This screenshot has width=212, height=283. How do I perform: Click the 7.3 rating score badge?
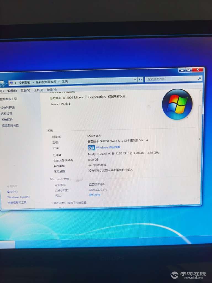point(91,148)
